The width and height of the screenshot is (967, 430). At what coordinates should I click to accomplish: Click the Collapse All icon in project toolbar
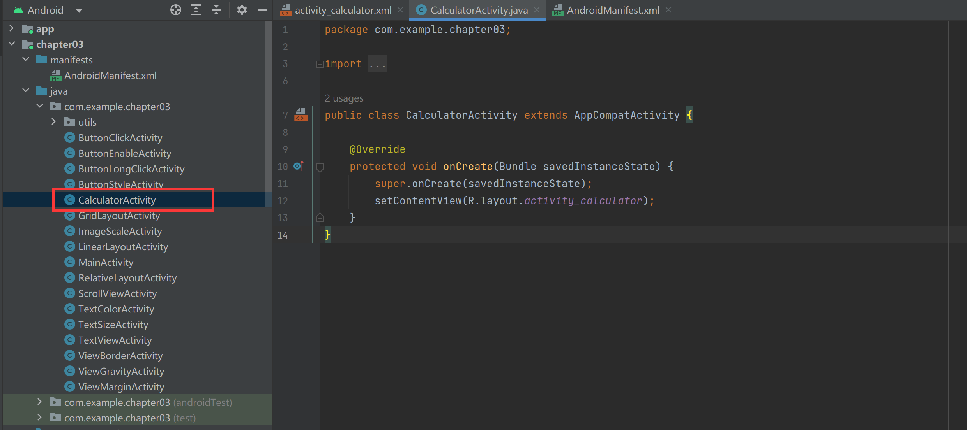click(216, 10)
